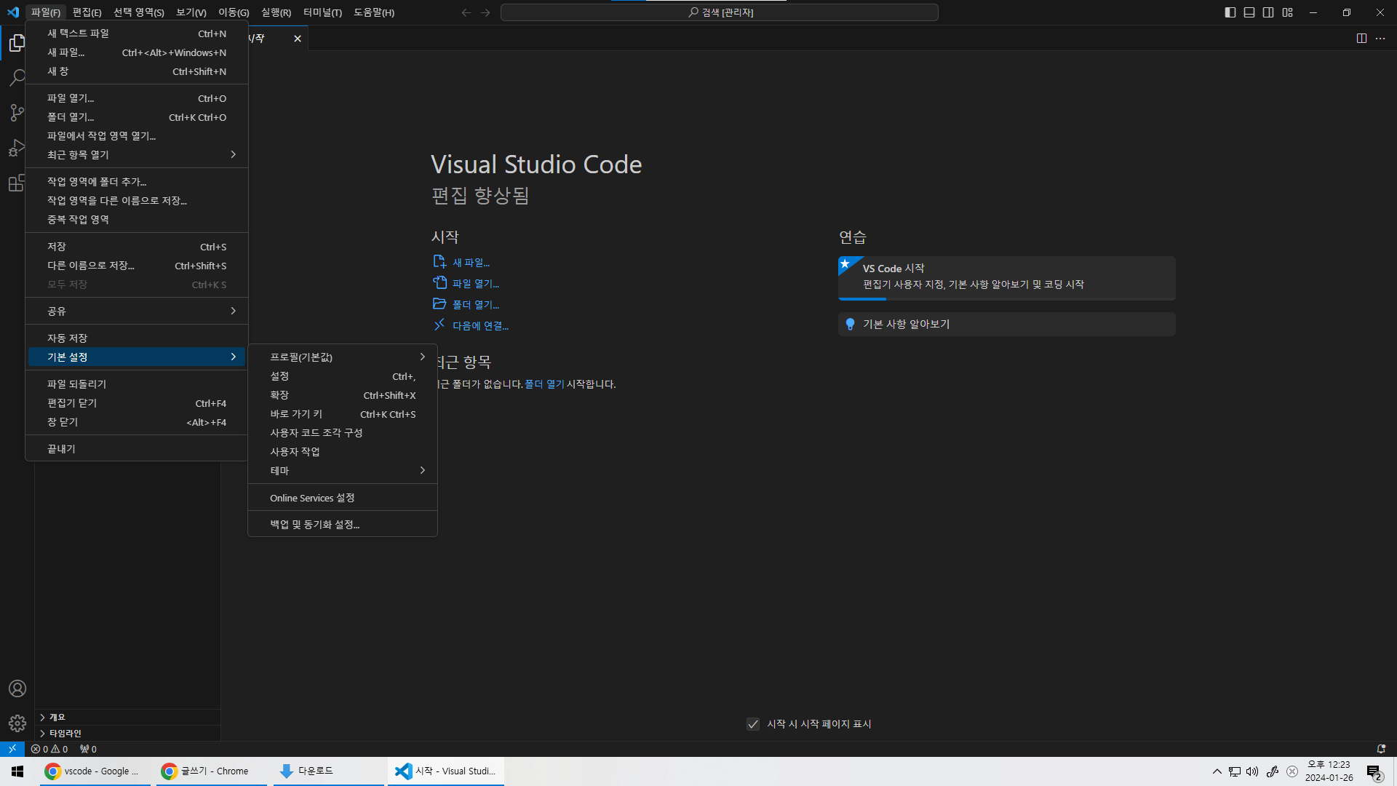Toggle primary sidebar layout icon in title bar

[x=1230, y=12]
